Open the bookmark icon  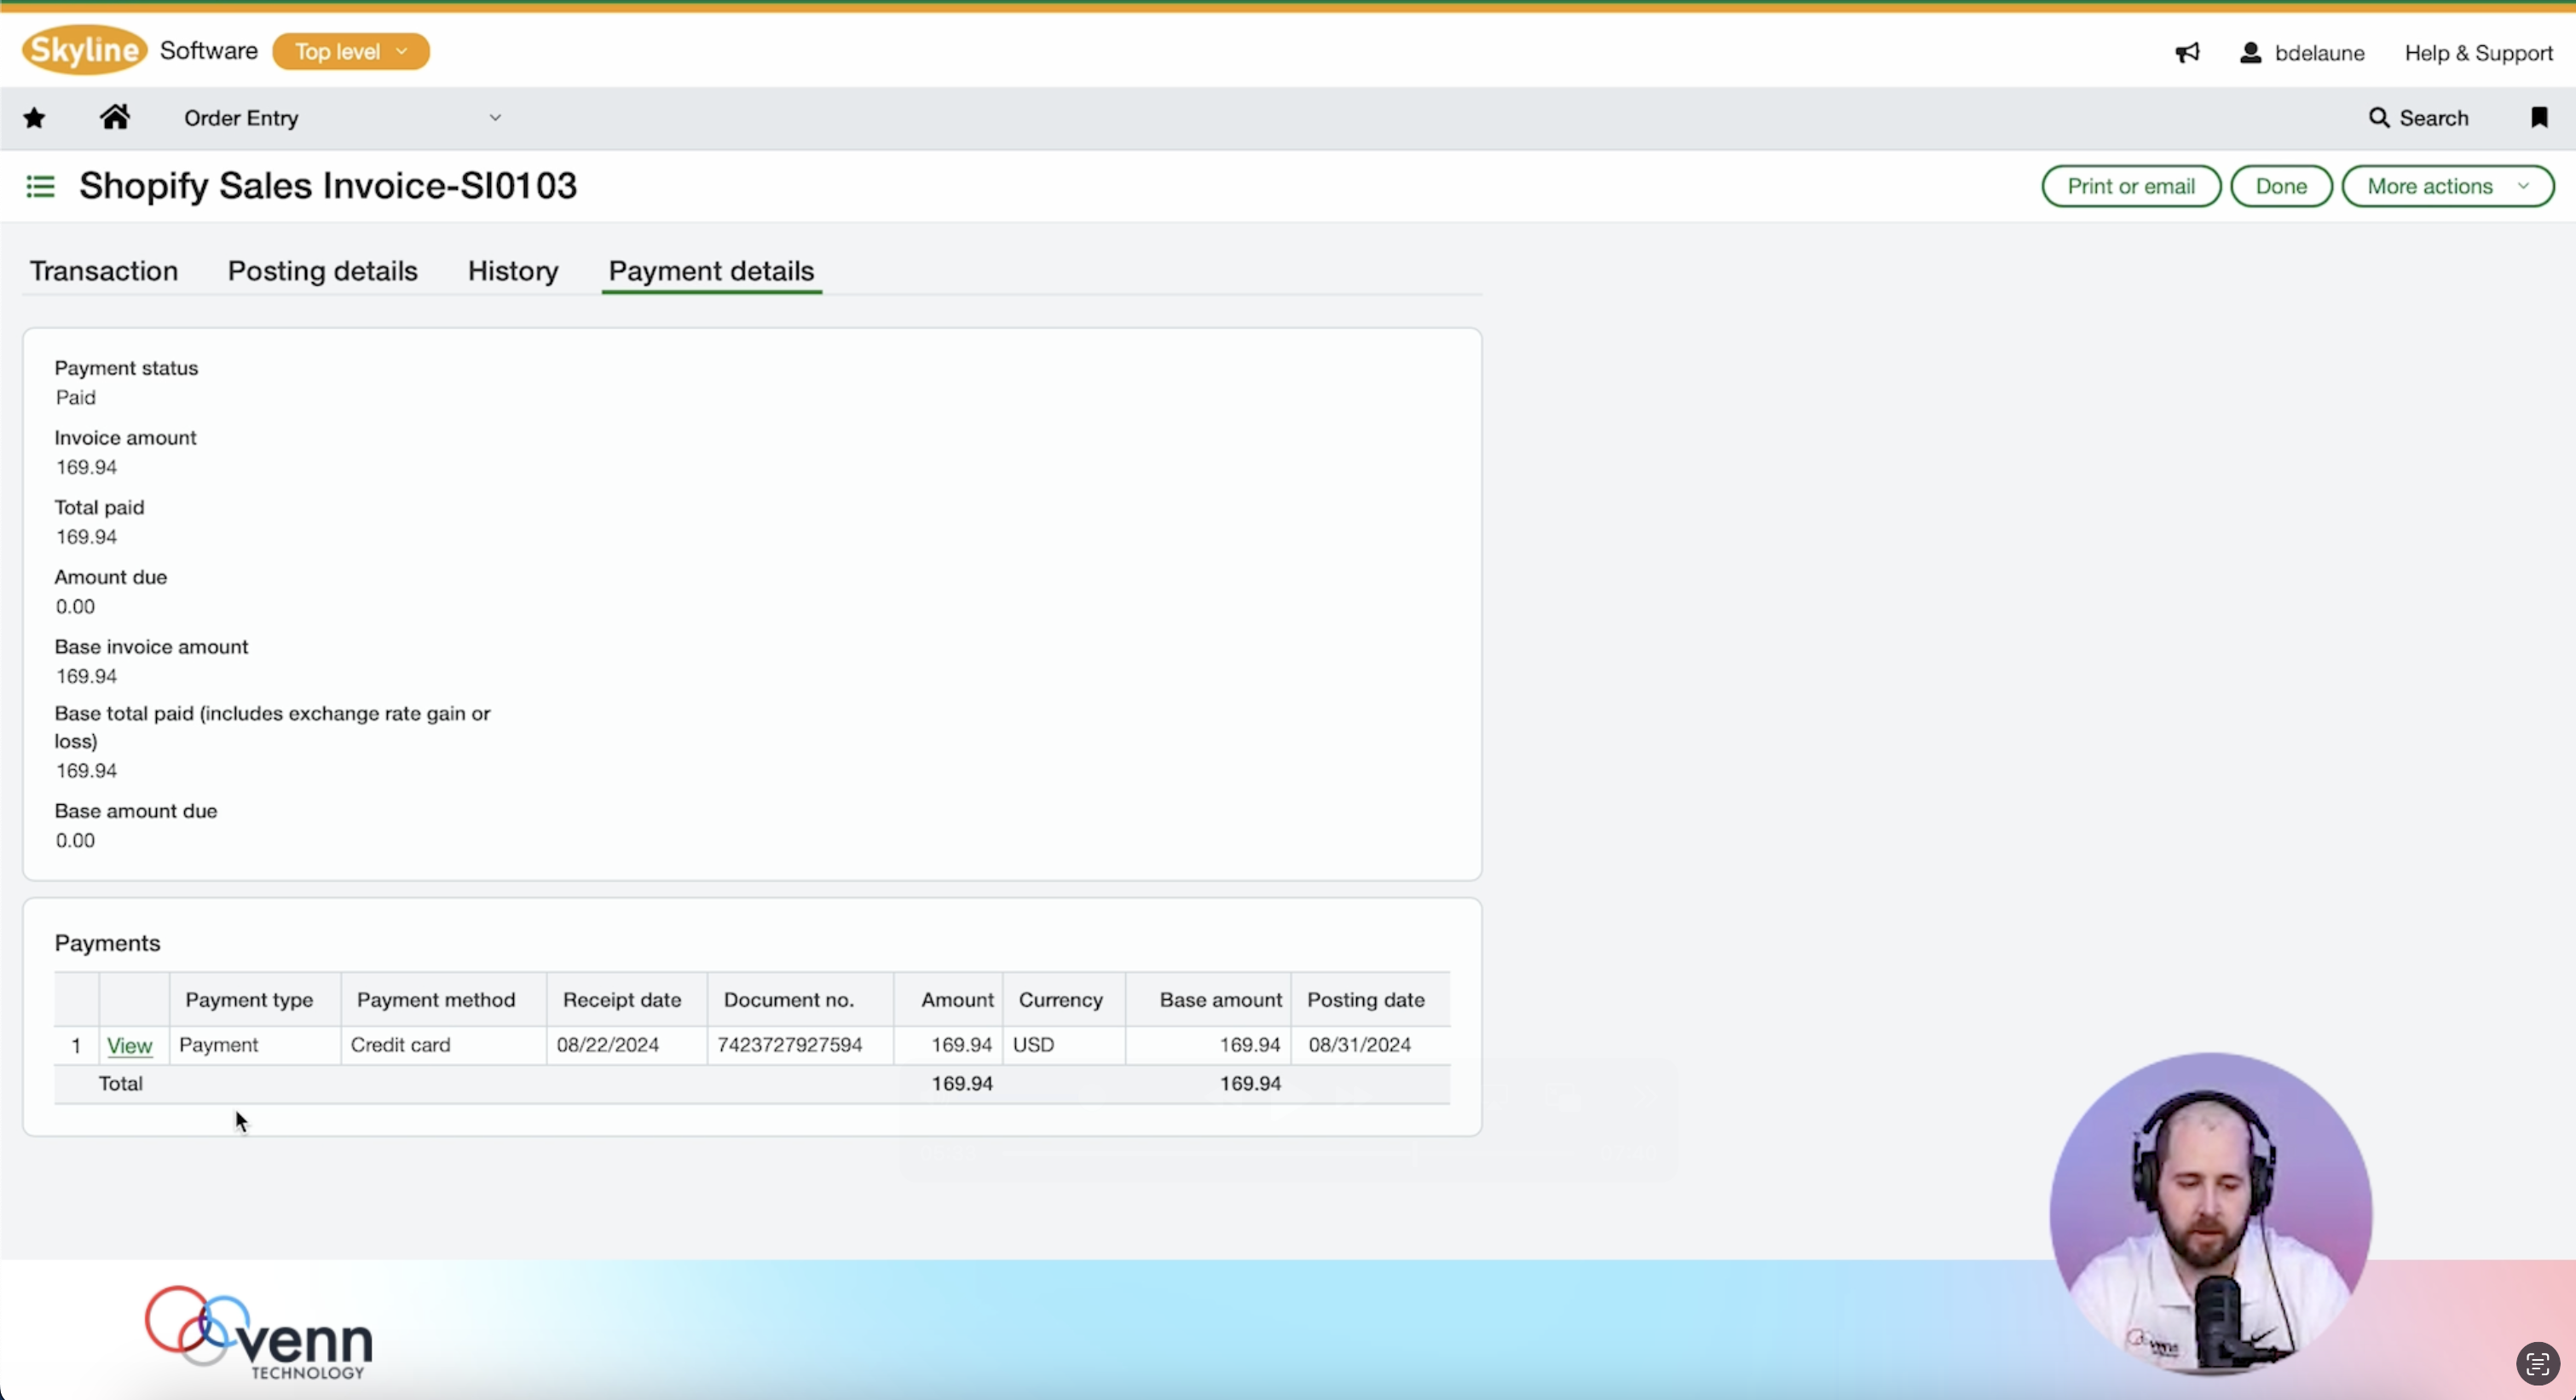coord(2539,118)
